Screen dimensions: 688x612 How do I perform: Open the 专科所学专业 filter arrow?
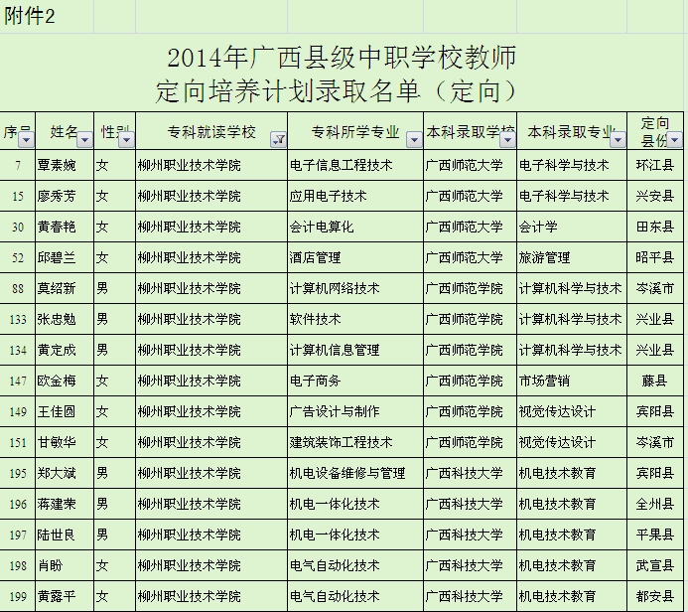[413, 139]
